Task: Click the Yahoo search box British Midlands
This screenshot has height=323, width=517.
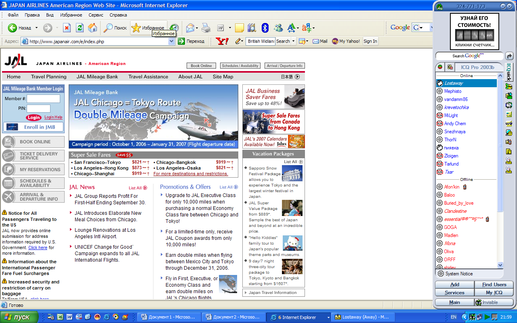Action: tap(261, 41)
